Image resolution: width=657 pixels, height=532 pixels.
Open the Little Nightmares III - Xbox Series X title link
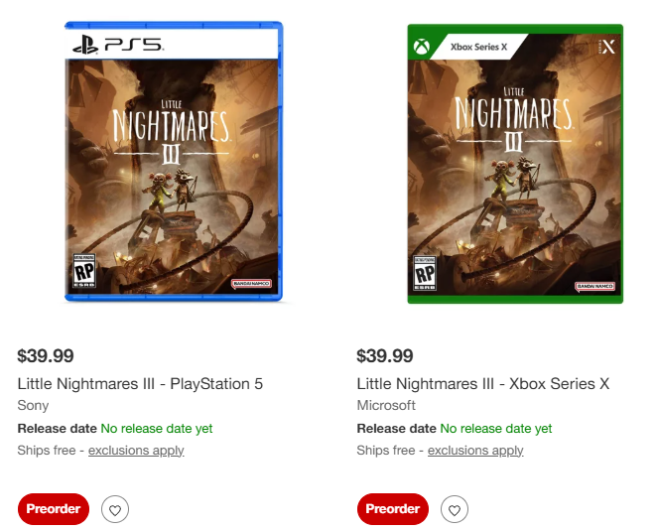(482, 383)
